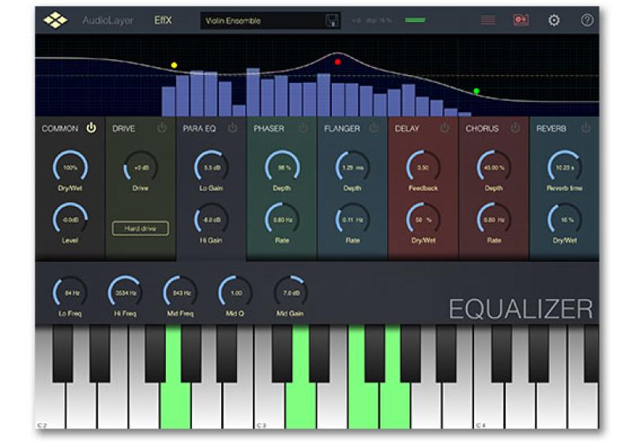
Task: Click the Hard drive button
Action: tap(141, 228)
